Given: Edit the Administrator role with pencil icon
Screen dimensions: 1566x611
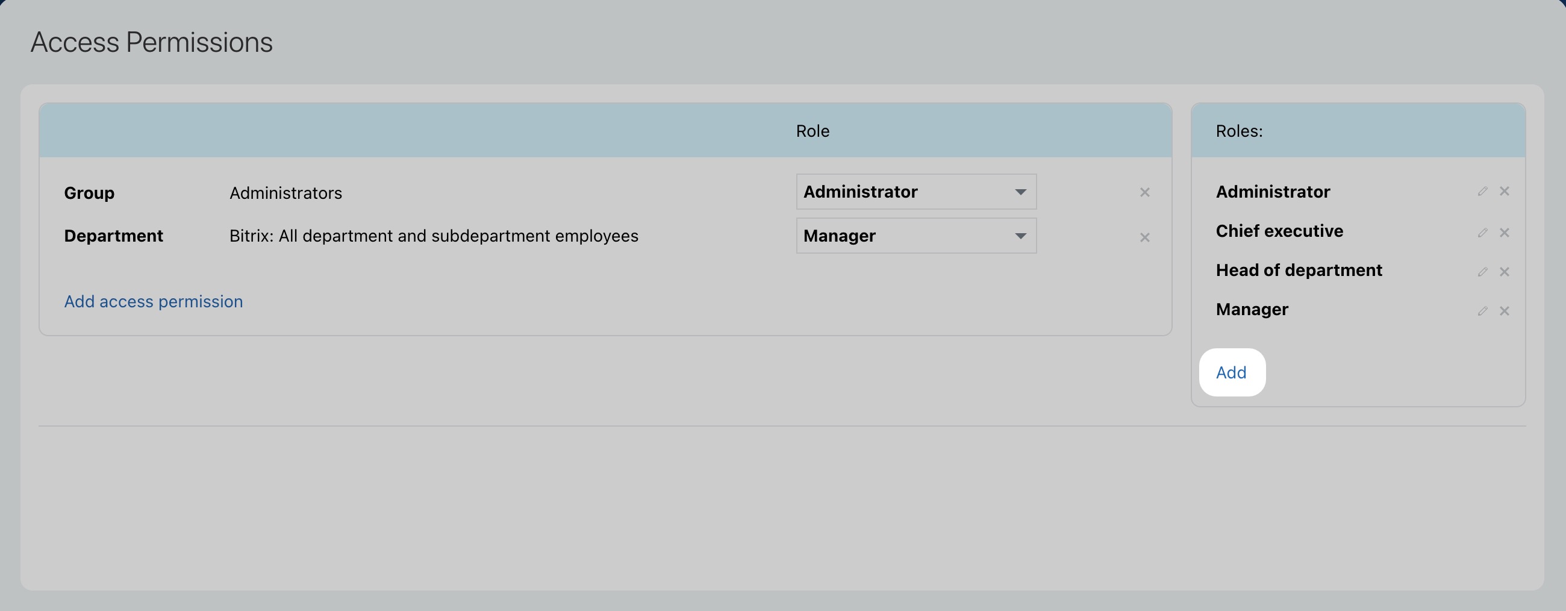Looking at the screenshot, I should click(x=1482, y=192).
